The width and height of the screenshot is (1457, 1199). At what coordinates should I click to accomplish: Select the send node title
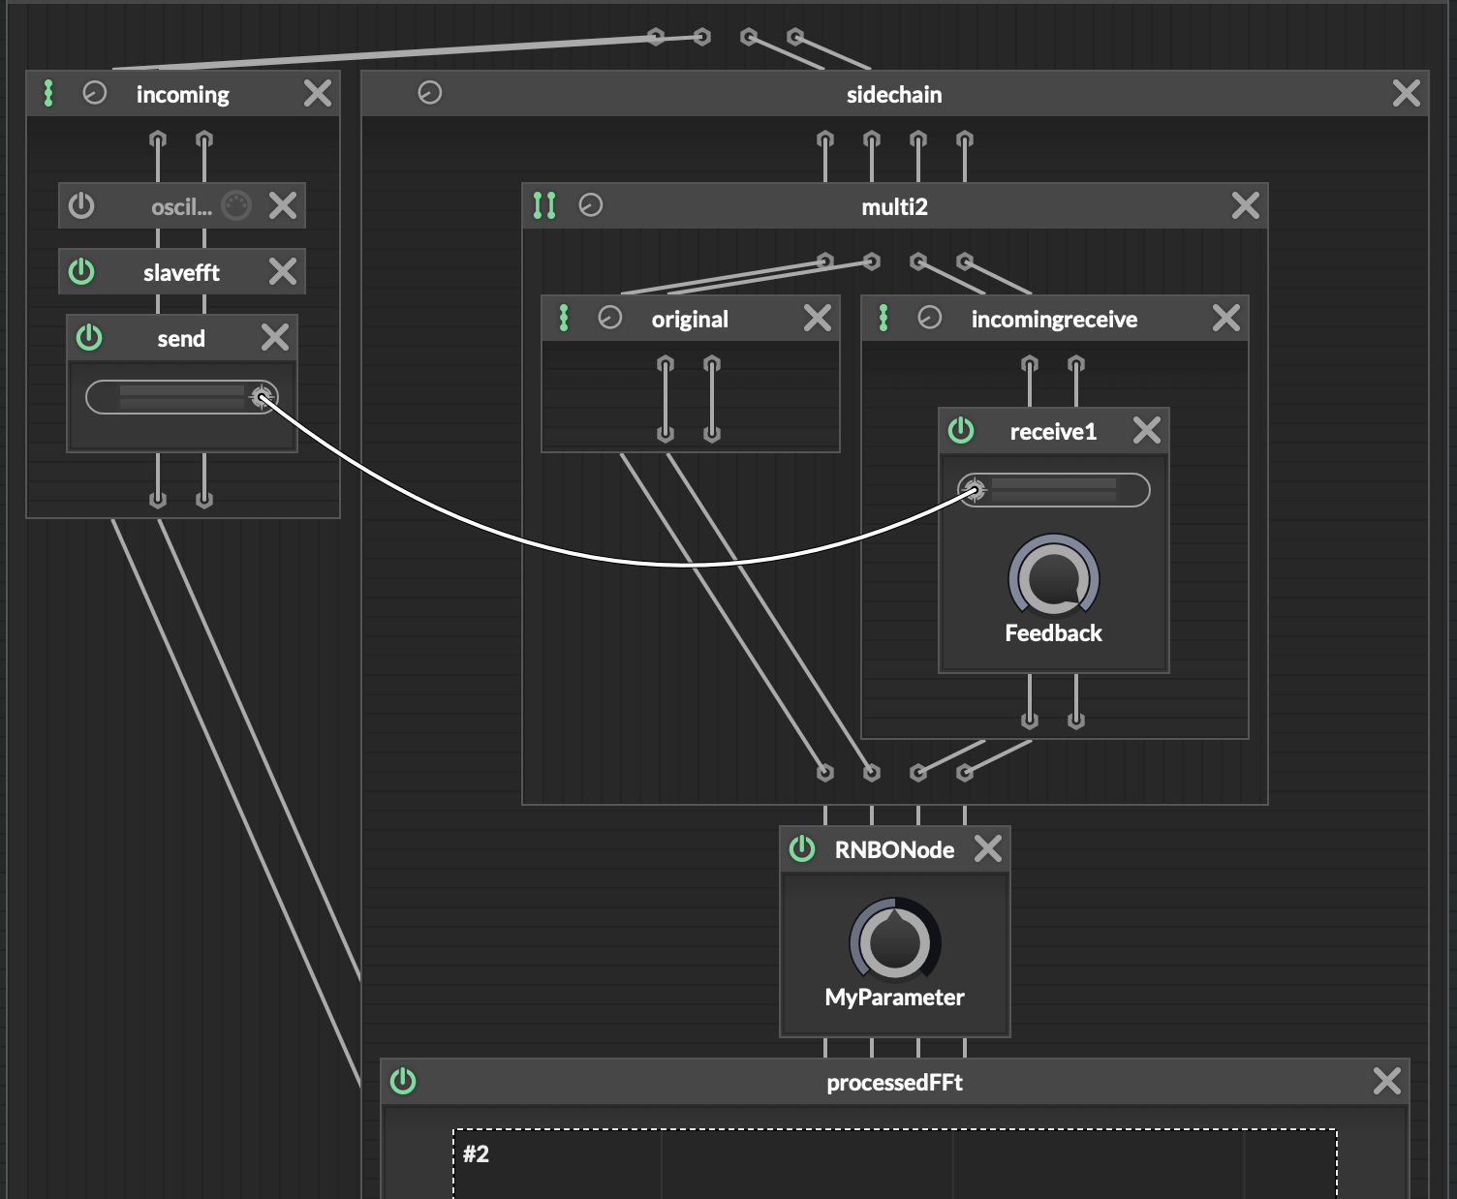click(181, 338)
